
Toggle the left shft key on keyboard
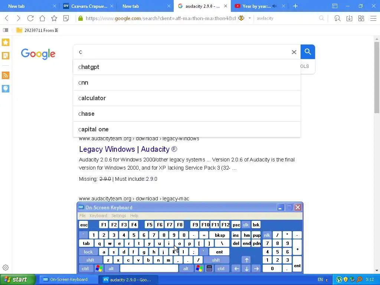[90, 260]
